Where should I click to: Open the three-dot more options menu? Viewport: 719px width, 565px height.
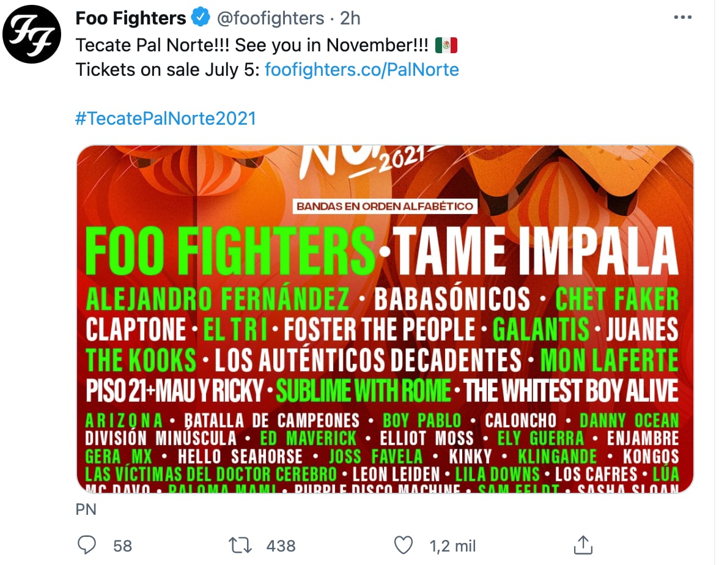pos(682,18)
